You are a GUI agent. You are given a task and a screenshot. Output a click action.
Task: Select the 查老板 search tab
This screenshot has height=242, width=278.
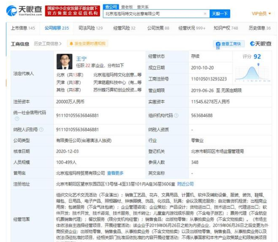[127, 7]
